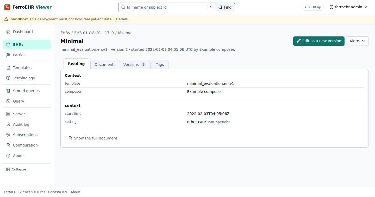The width and height of the screenshot is (375, 197).
Task: Open the Audit log
Action: (27, 124)
